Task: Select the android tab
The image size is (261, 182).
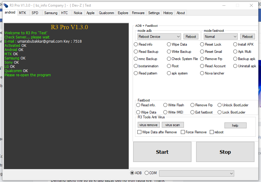Action: coord(10,12)
